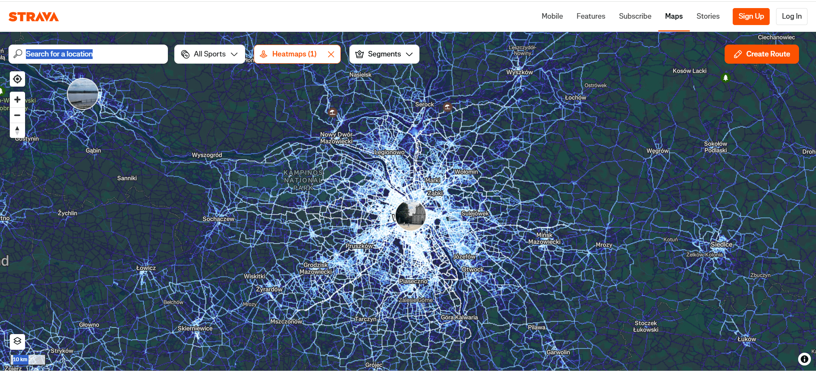Image resolution: width=816 pixels, height=371 pixels.
Task: Click the Skierniewice map label
Action: 195,328
